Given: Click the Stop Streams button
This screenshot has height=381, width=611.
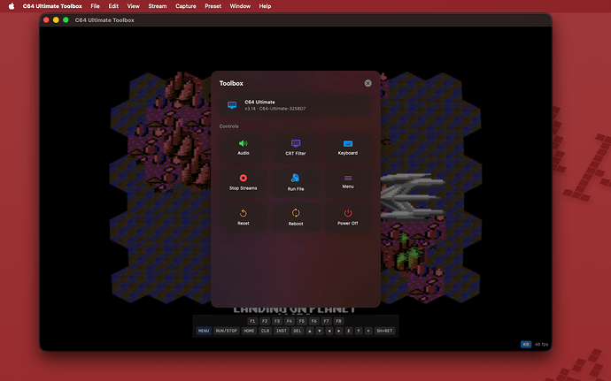Looking at the screenshot, I should tap(244, 182).
